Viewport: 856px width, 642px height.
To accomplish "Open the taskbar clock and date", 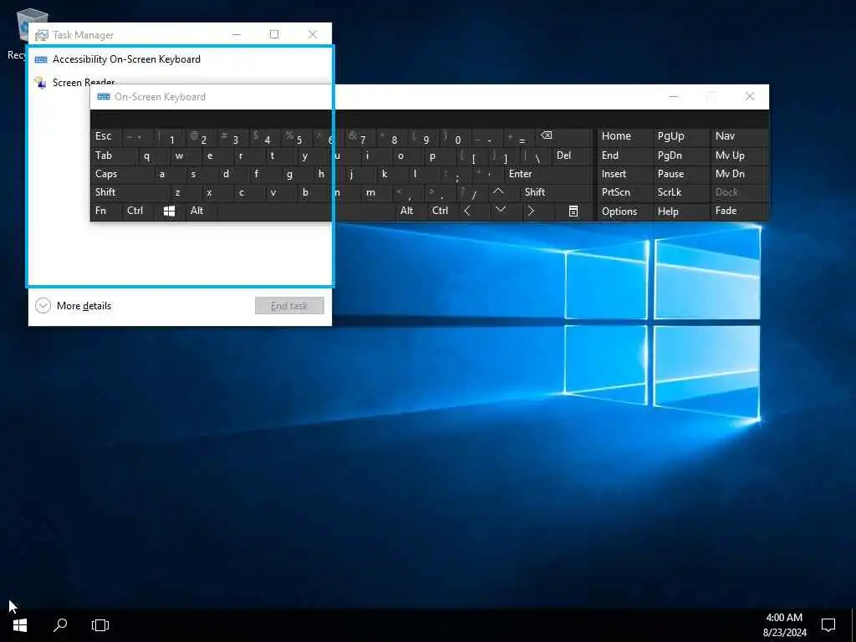I will click(784, 625).
